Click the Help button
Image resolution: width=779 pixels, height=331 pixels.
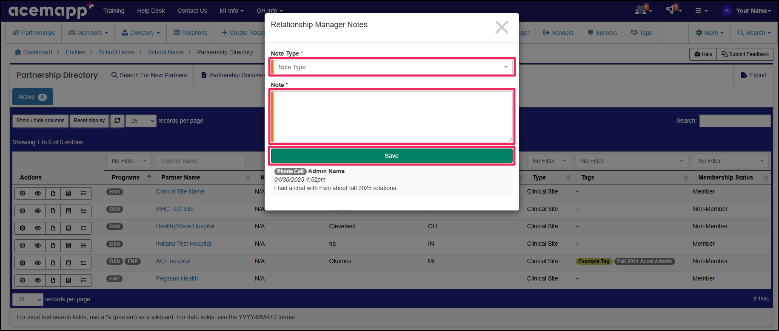tap(703, 54)
